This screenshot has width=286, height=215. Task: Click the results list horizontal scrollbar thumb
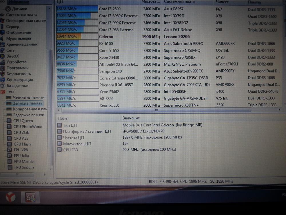point(156,110)
